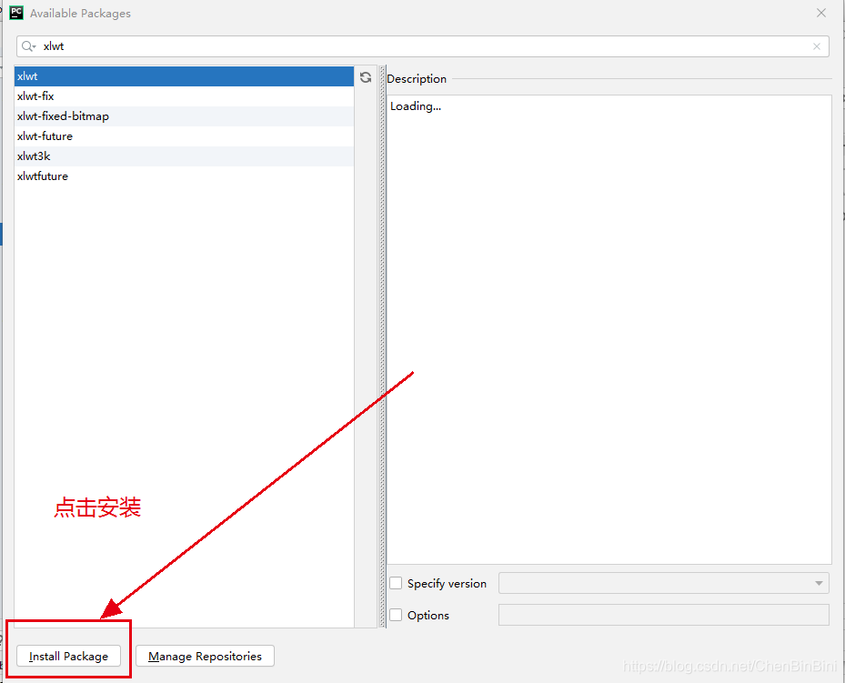Select the xlwt-fixed-bitmap package
Screen dimensions: 845x683
pyautogui.click(x=184, y=116)
